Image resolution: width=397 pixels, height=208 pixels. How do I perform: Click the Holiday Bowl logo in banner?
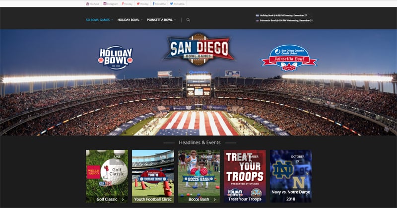coord(116,58)
